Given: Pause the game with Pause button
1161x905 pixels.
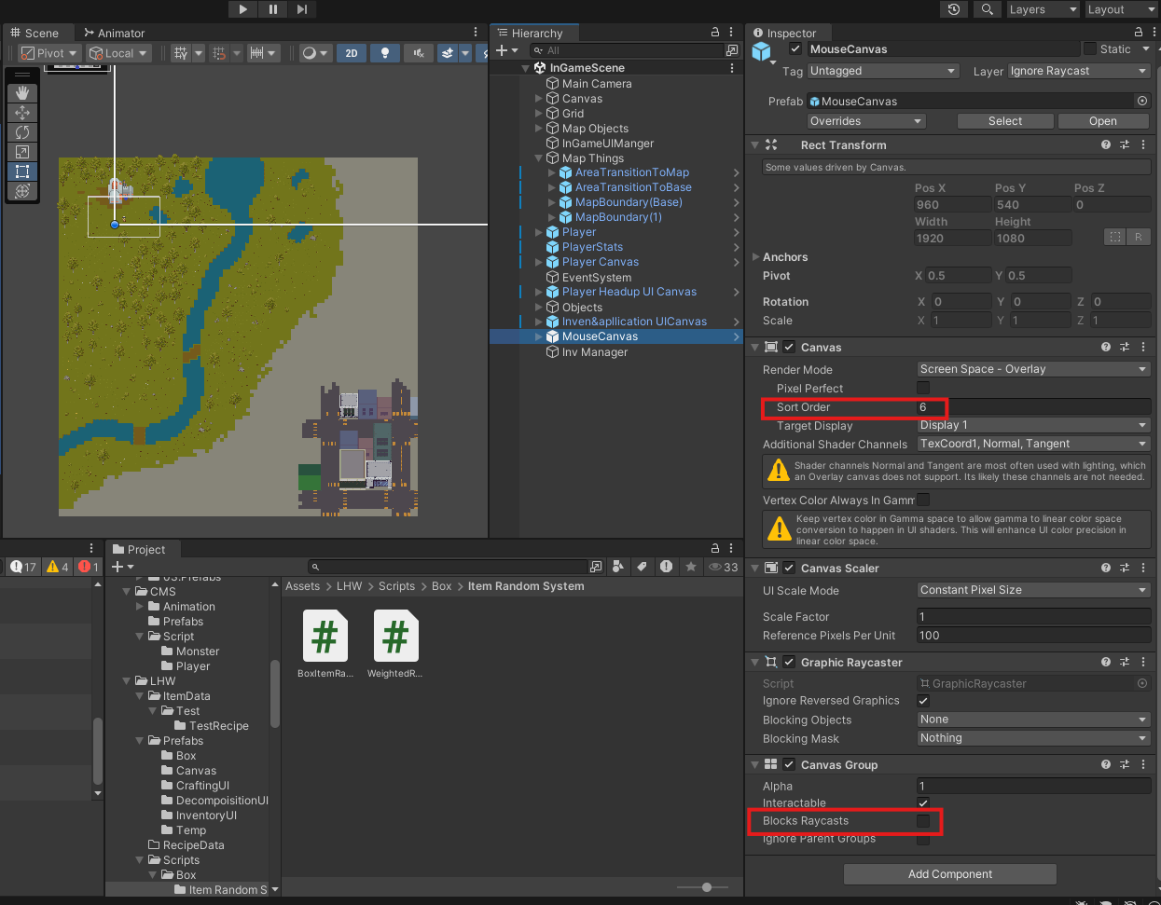Looking at the screenshot, I should (272, 9).
